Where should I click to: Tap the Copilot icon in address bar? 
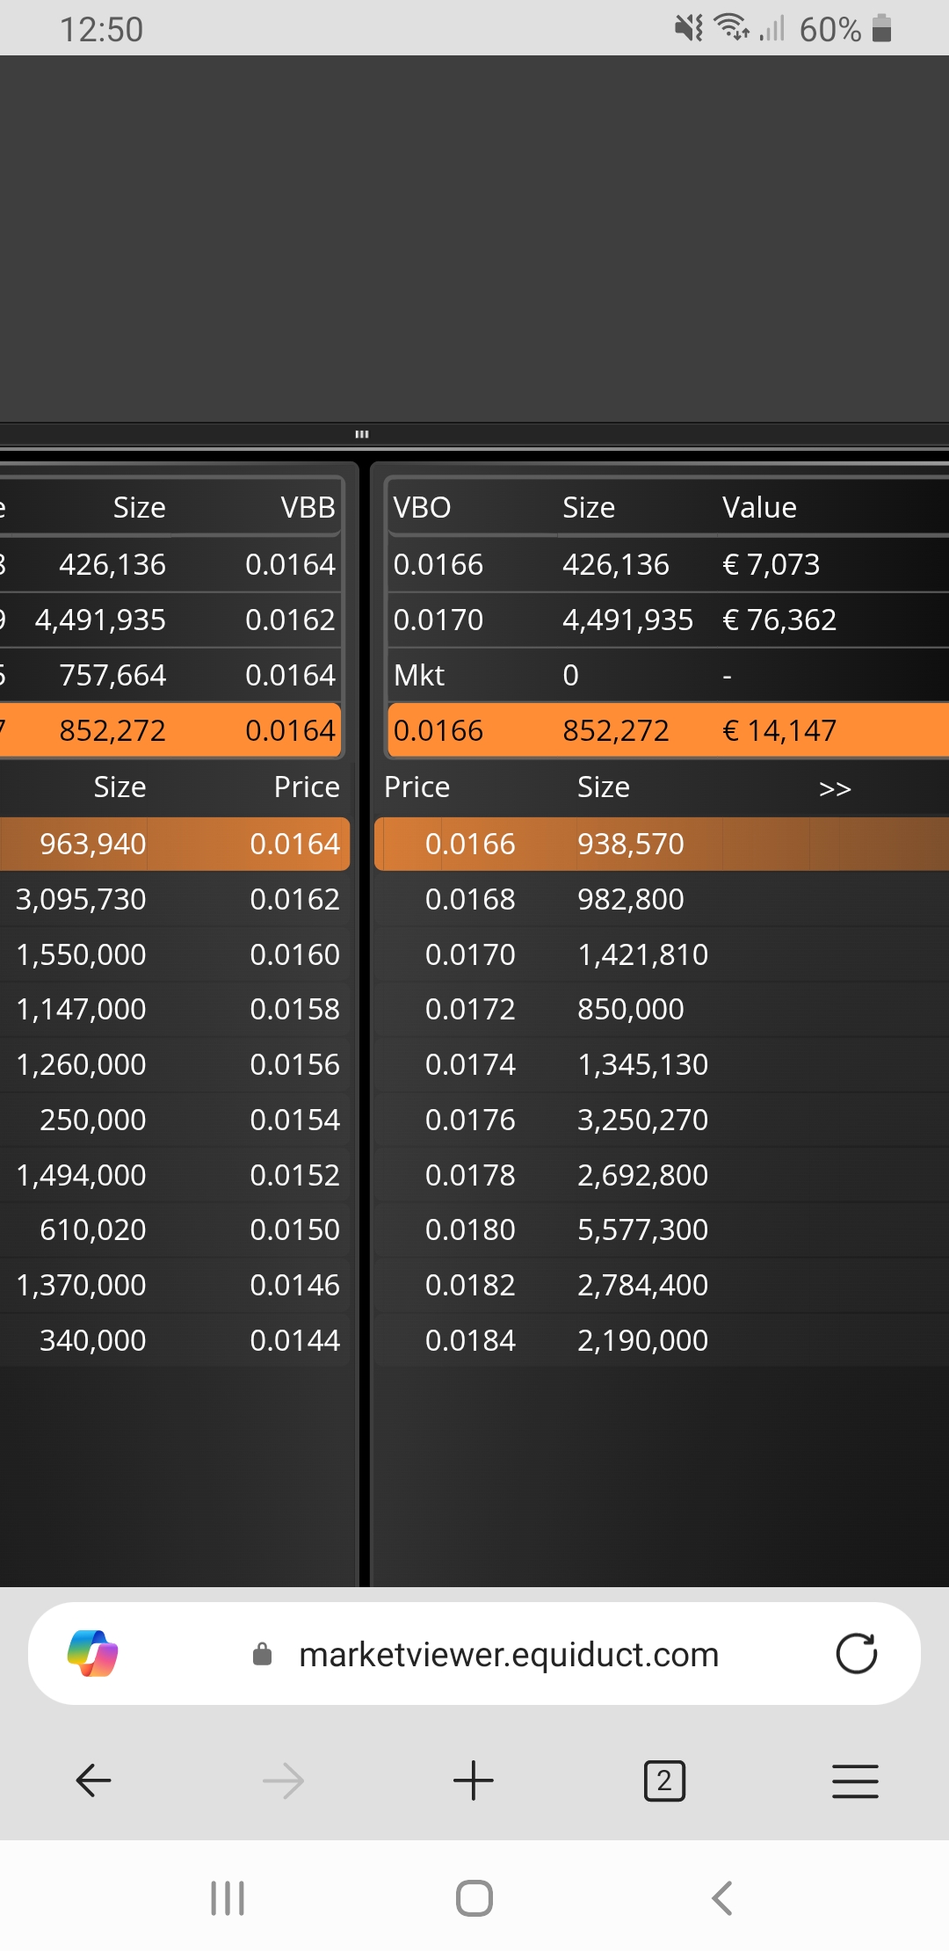(93, 1653)
